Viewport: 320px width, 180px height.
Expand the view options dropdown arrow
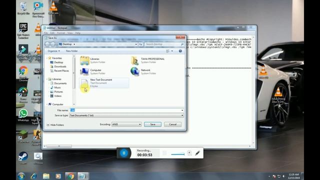pyautogui.click(x=172, y=51)
